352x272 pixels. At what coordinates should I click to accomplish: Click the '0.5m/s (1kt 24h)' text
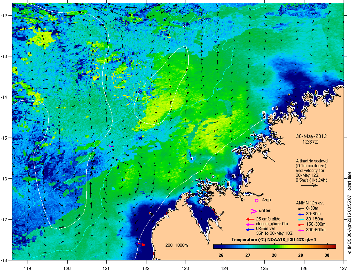[x=311, y=180]
